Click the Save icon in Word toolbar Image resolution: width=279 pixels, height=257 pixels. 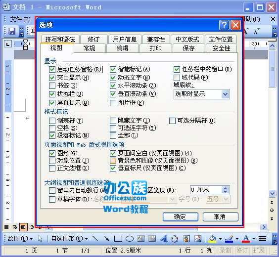12,31
